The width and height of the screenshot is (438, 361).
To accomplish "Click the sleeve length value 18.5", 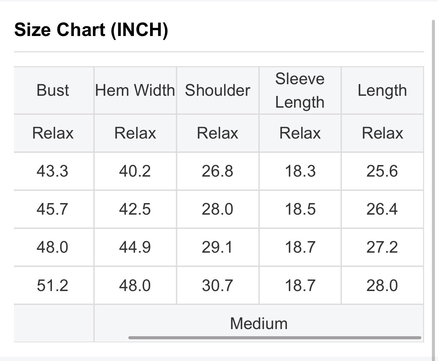I will point(300,209).
